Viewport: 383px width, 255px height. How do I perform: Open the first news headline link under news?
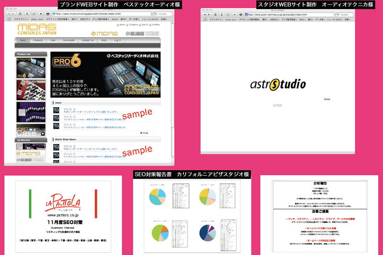tap(91, 112)
